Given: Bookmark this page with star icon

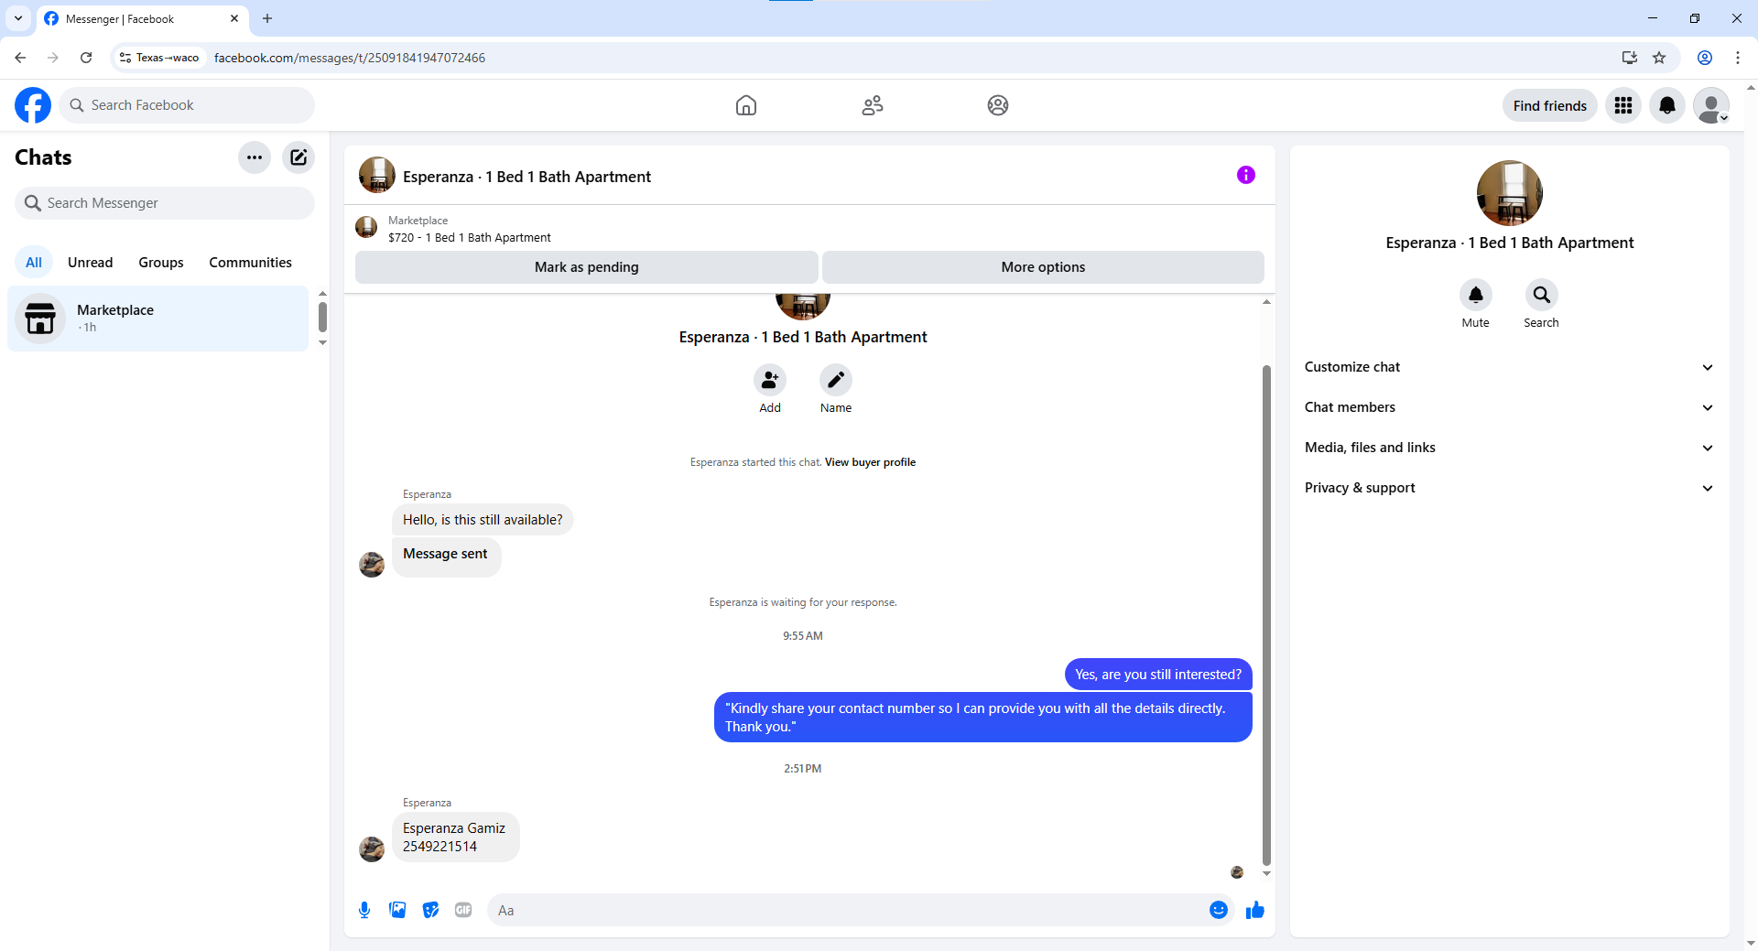Looking at the screenshot, I should tap(1659, 58).
